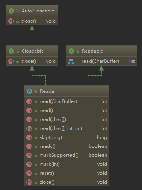Click the binary-file icon beside Readable read(CharBuffer)
142x190 pixels.
pos(71,61)
